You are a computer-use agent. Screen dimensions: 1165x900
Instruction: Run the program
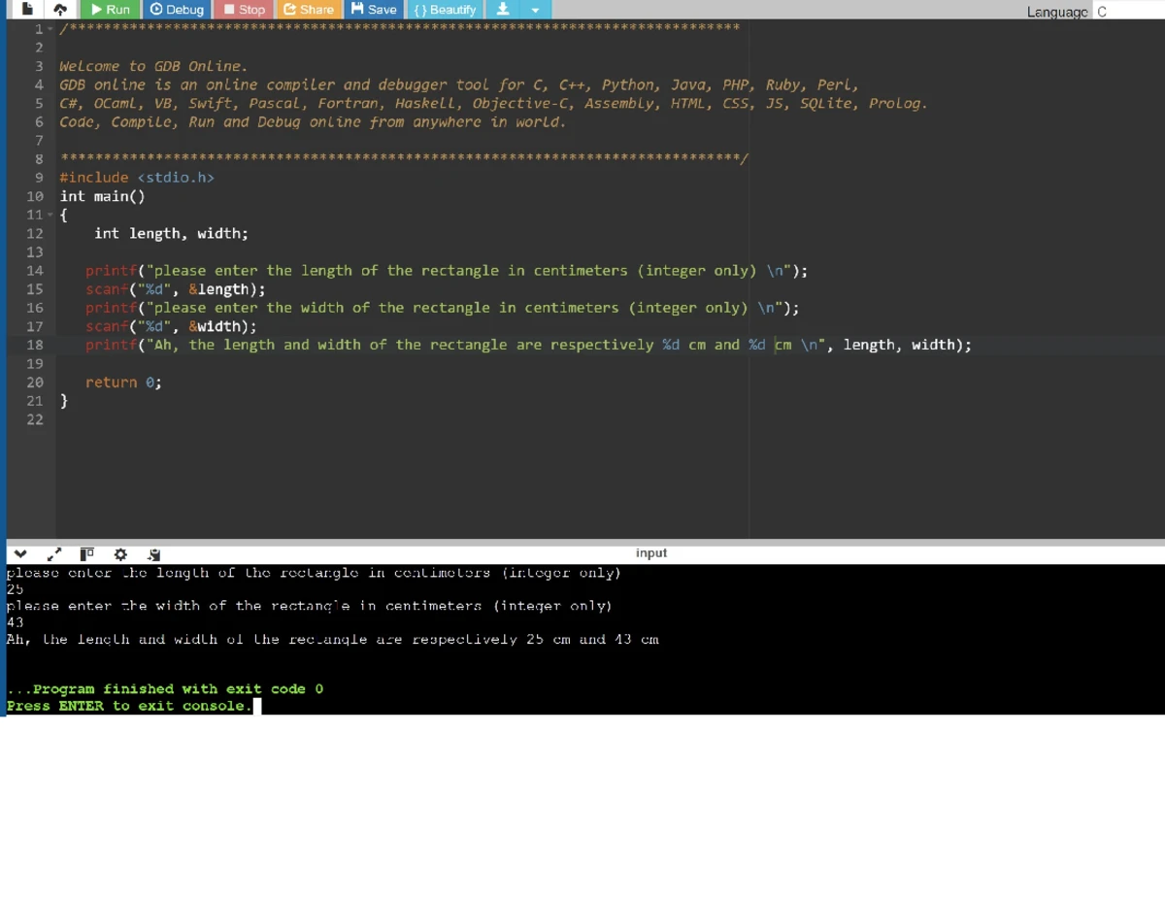tap(110, 9)
